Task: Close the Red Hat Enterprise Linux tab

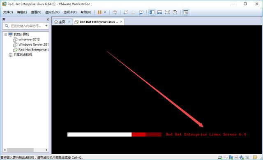Action: pos(121,22)
